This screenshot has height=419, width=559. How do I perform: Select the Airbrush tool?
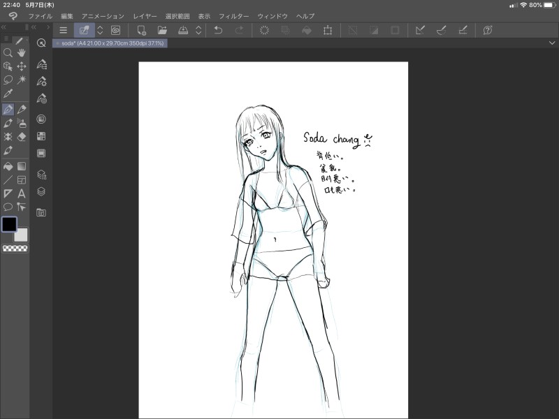pos(22,124)
